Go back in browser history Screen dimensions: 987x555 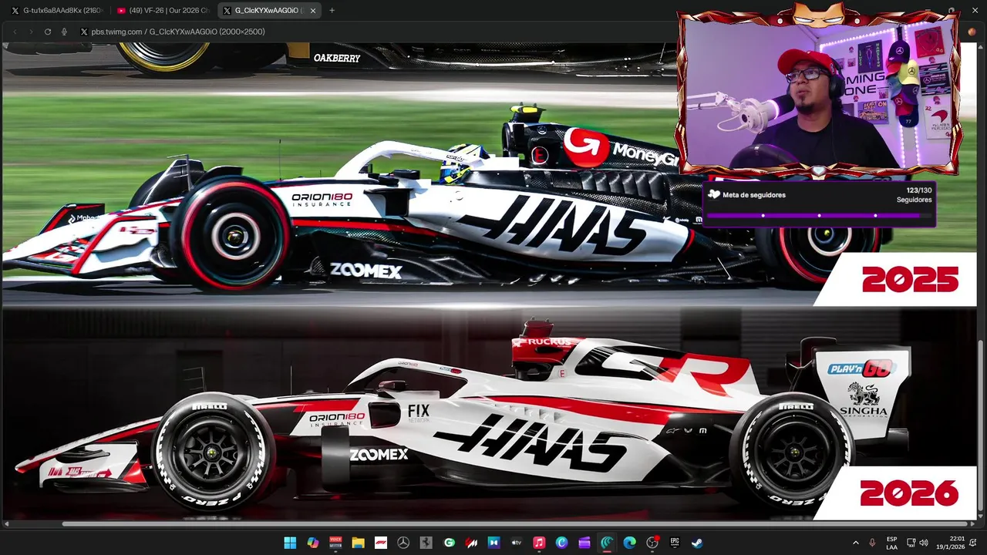tap(14, 32)
